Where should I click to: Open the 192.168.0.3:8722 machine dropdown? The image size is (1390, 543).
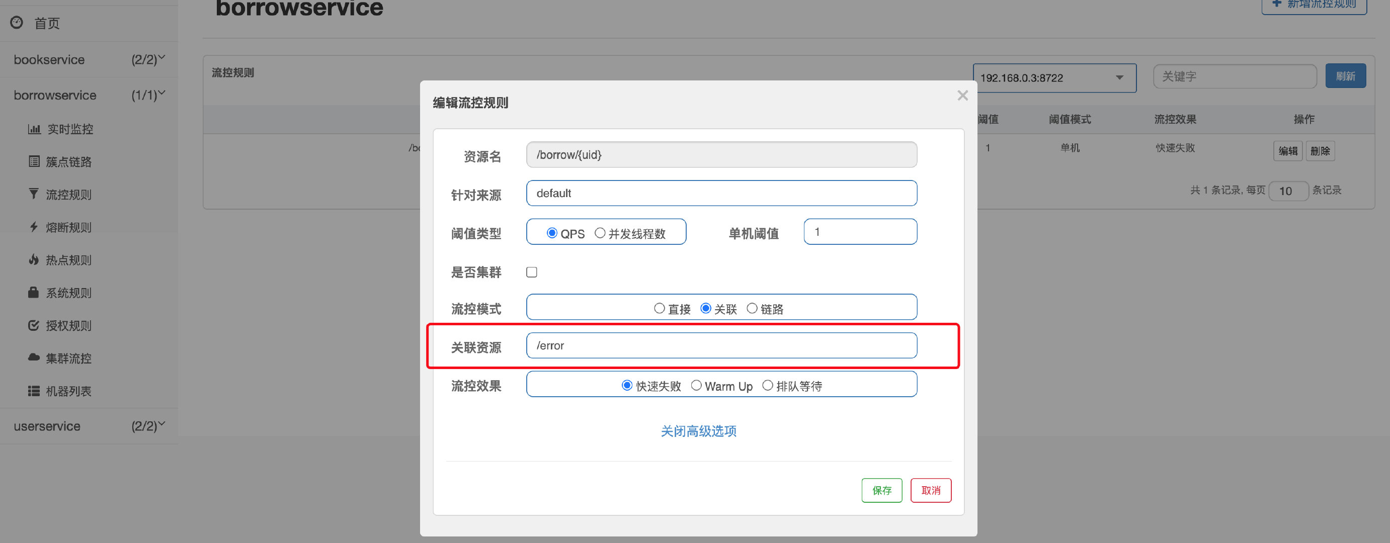tap(1054, 78)
